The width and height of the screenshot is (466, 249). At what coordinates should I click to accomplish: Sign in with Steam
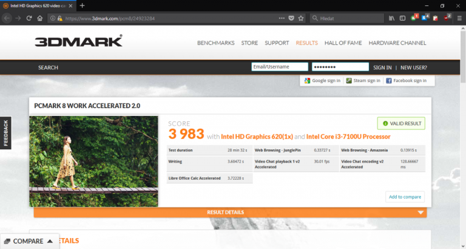[363, 81]
